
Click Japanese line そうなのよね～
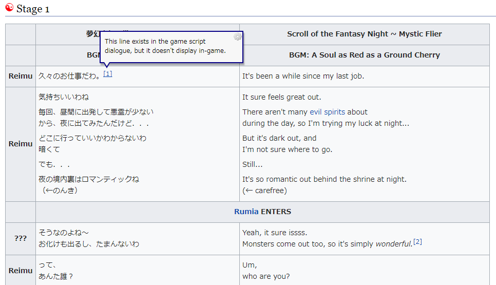(64, 233)
